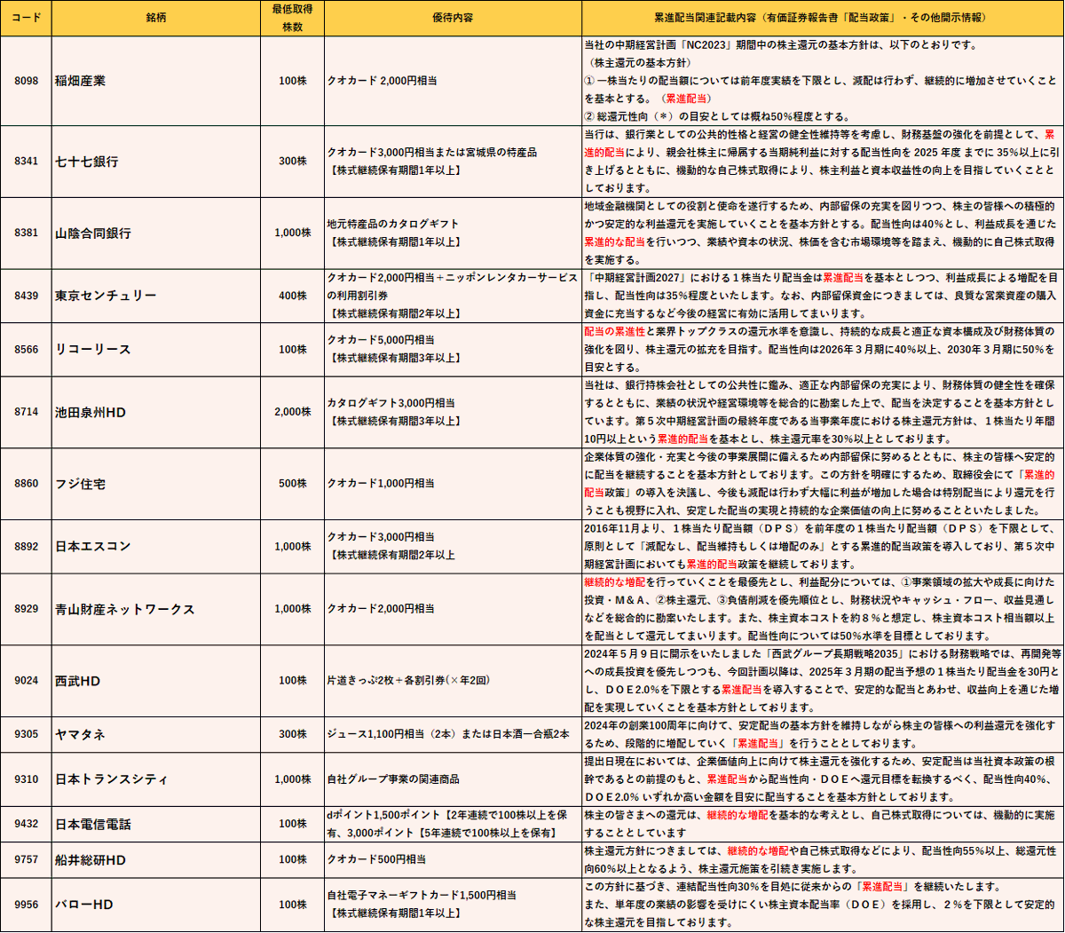Click stock name リコーリース
Screen dimensions: 1065x933
point(92,350)
